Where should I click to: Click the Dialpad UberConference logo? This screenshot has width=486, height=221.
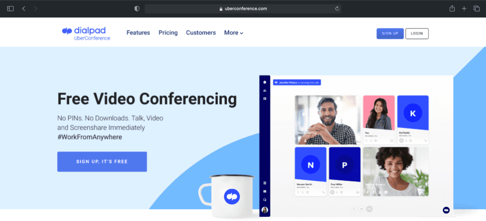[x=86, y=34]
